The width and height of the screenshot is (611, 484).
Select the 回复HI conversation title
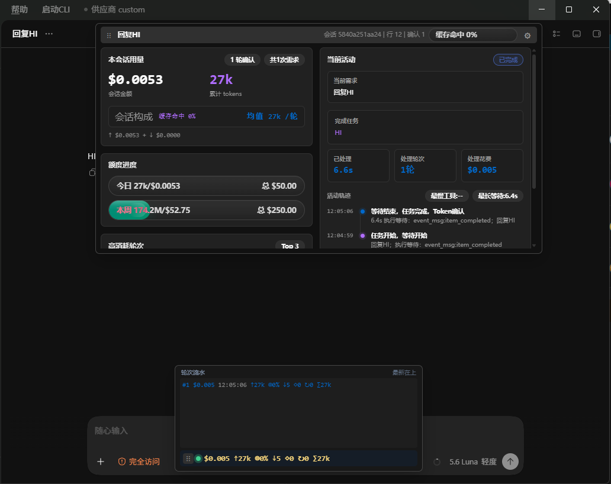(25, 34)
